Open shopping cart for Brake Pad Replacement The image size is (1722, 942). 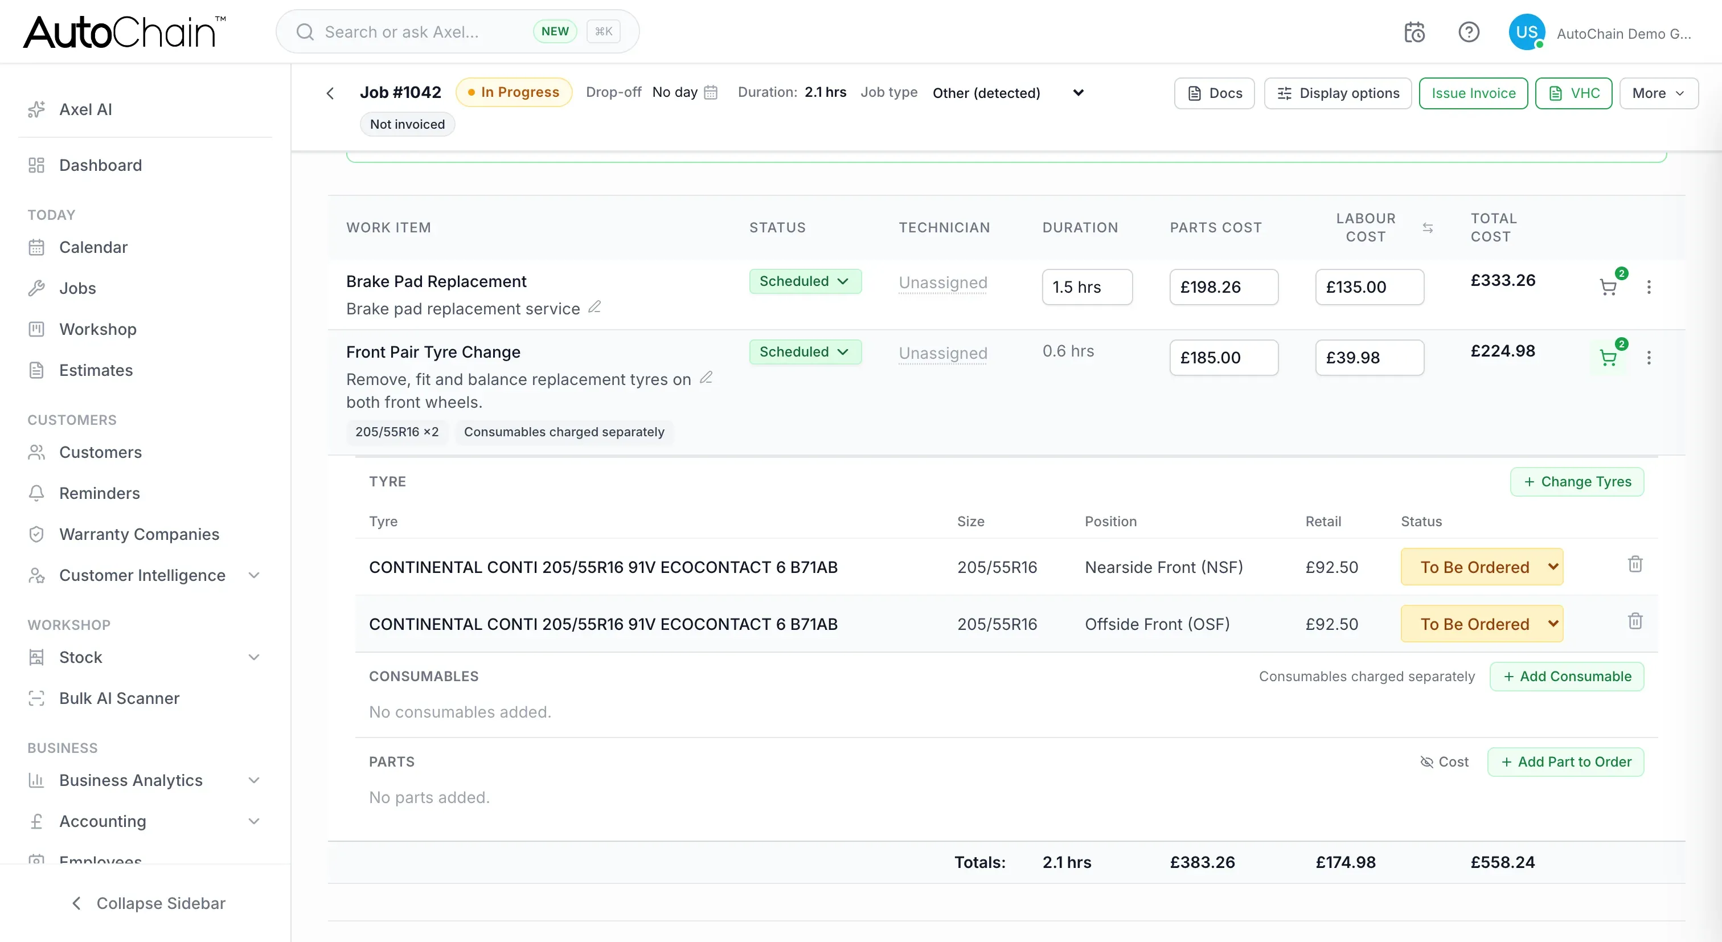(1608, 288)
